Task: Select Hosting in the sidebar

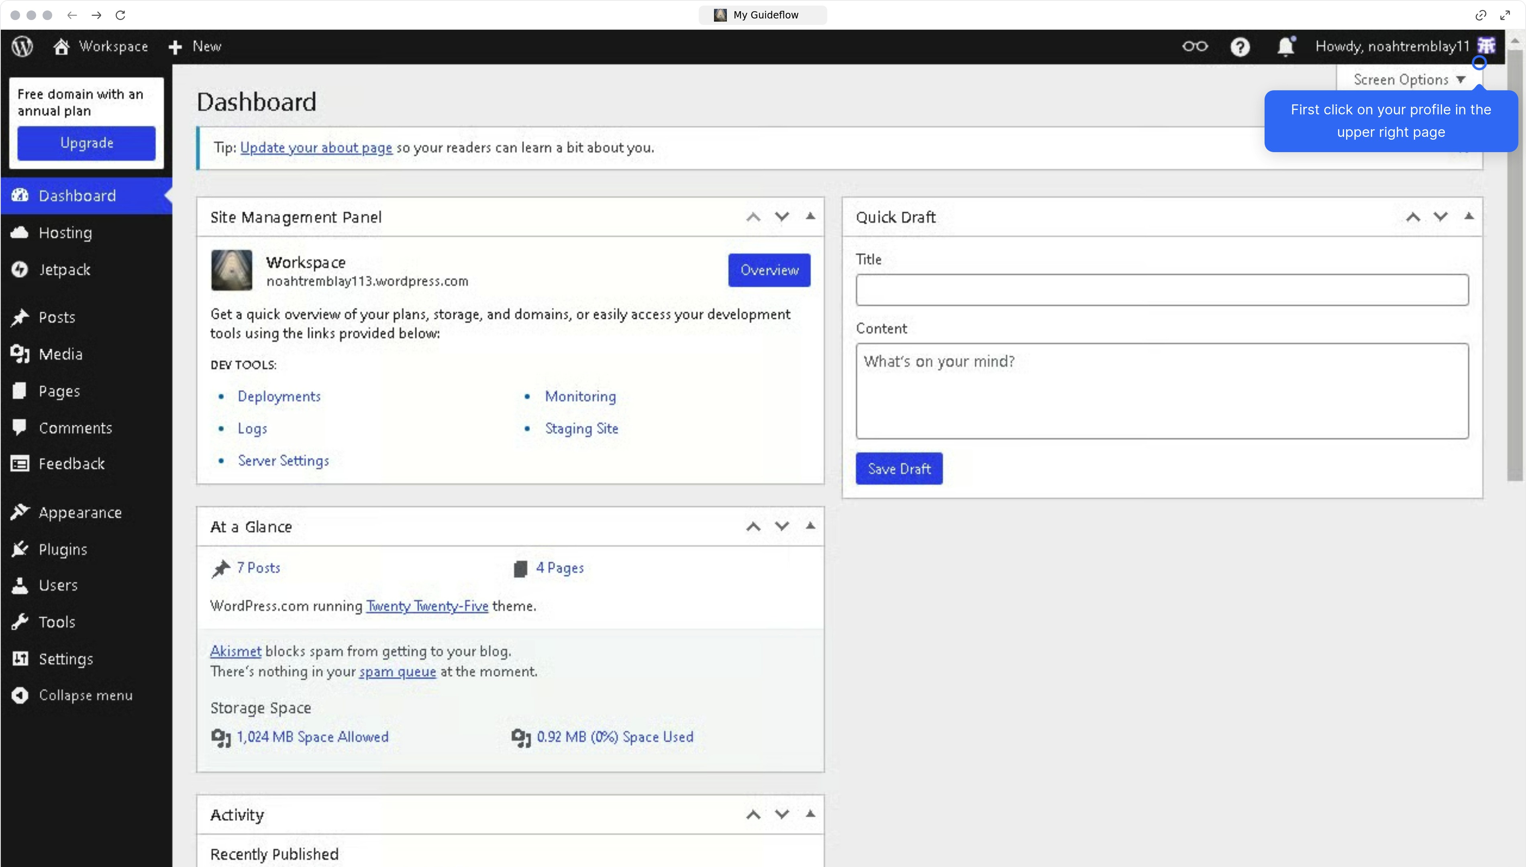Action: point(65,233)
